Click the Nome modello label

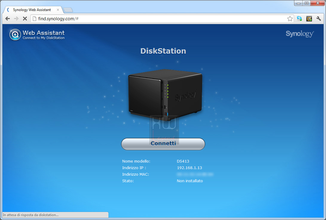[x=136, y=161]
